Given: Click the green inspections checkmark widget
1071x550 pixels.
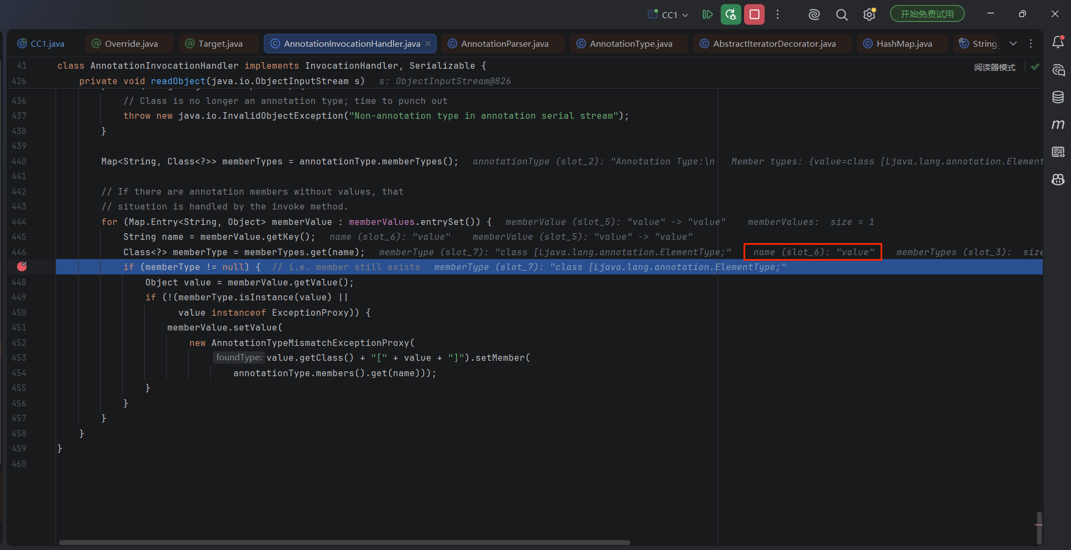Looking at the screenshot, I should [x=1035, y=67].
